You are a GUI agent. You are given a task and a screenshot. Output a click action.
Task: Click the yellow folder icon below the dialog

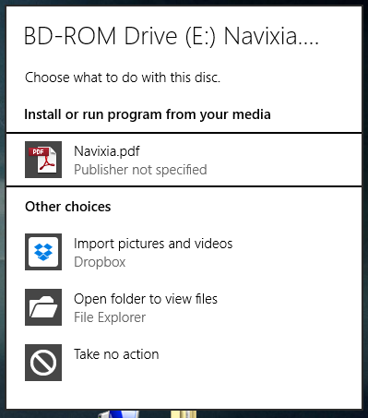(184, 414)
